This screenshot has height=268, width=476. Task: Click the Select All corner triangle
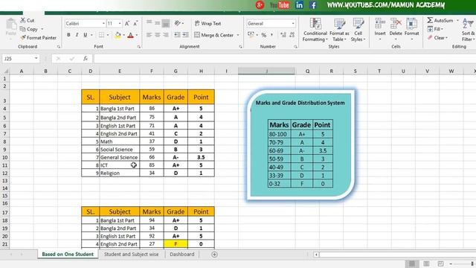click(6, 71)
